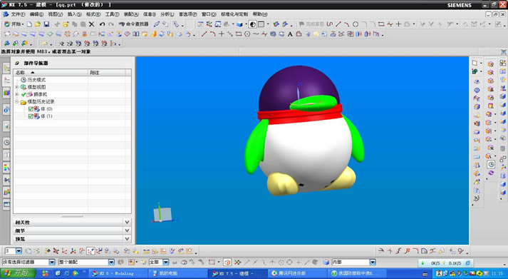Click the 命令查找器 command finder button
The width and height of the screenshot is (508, 279).
[133, 24]
